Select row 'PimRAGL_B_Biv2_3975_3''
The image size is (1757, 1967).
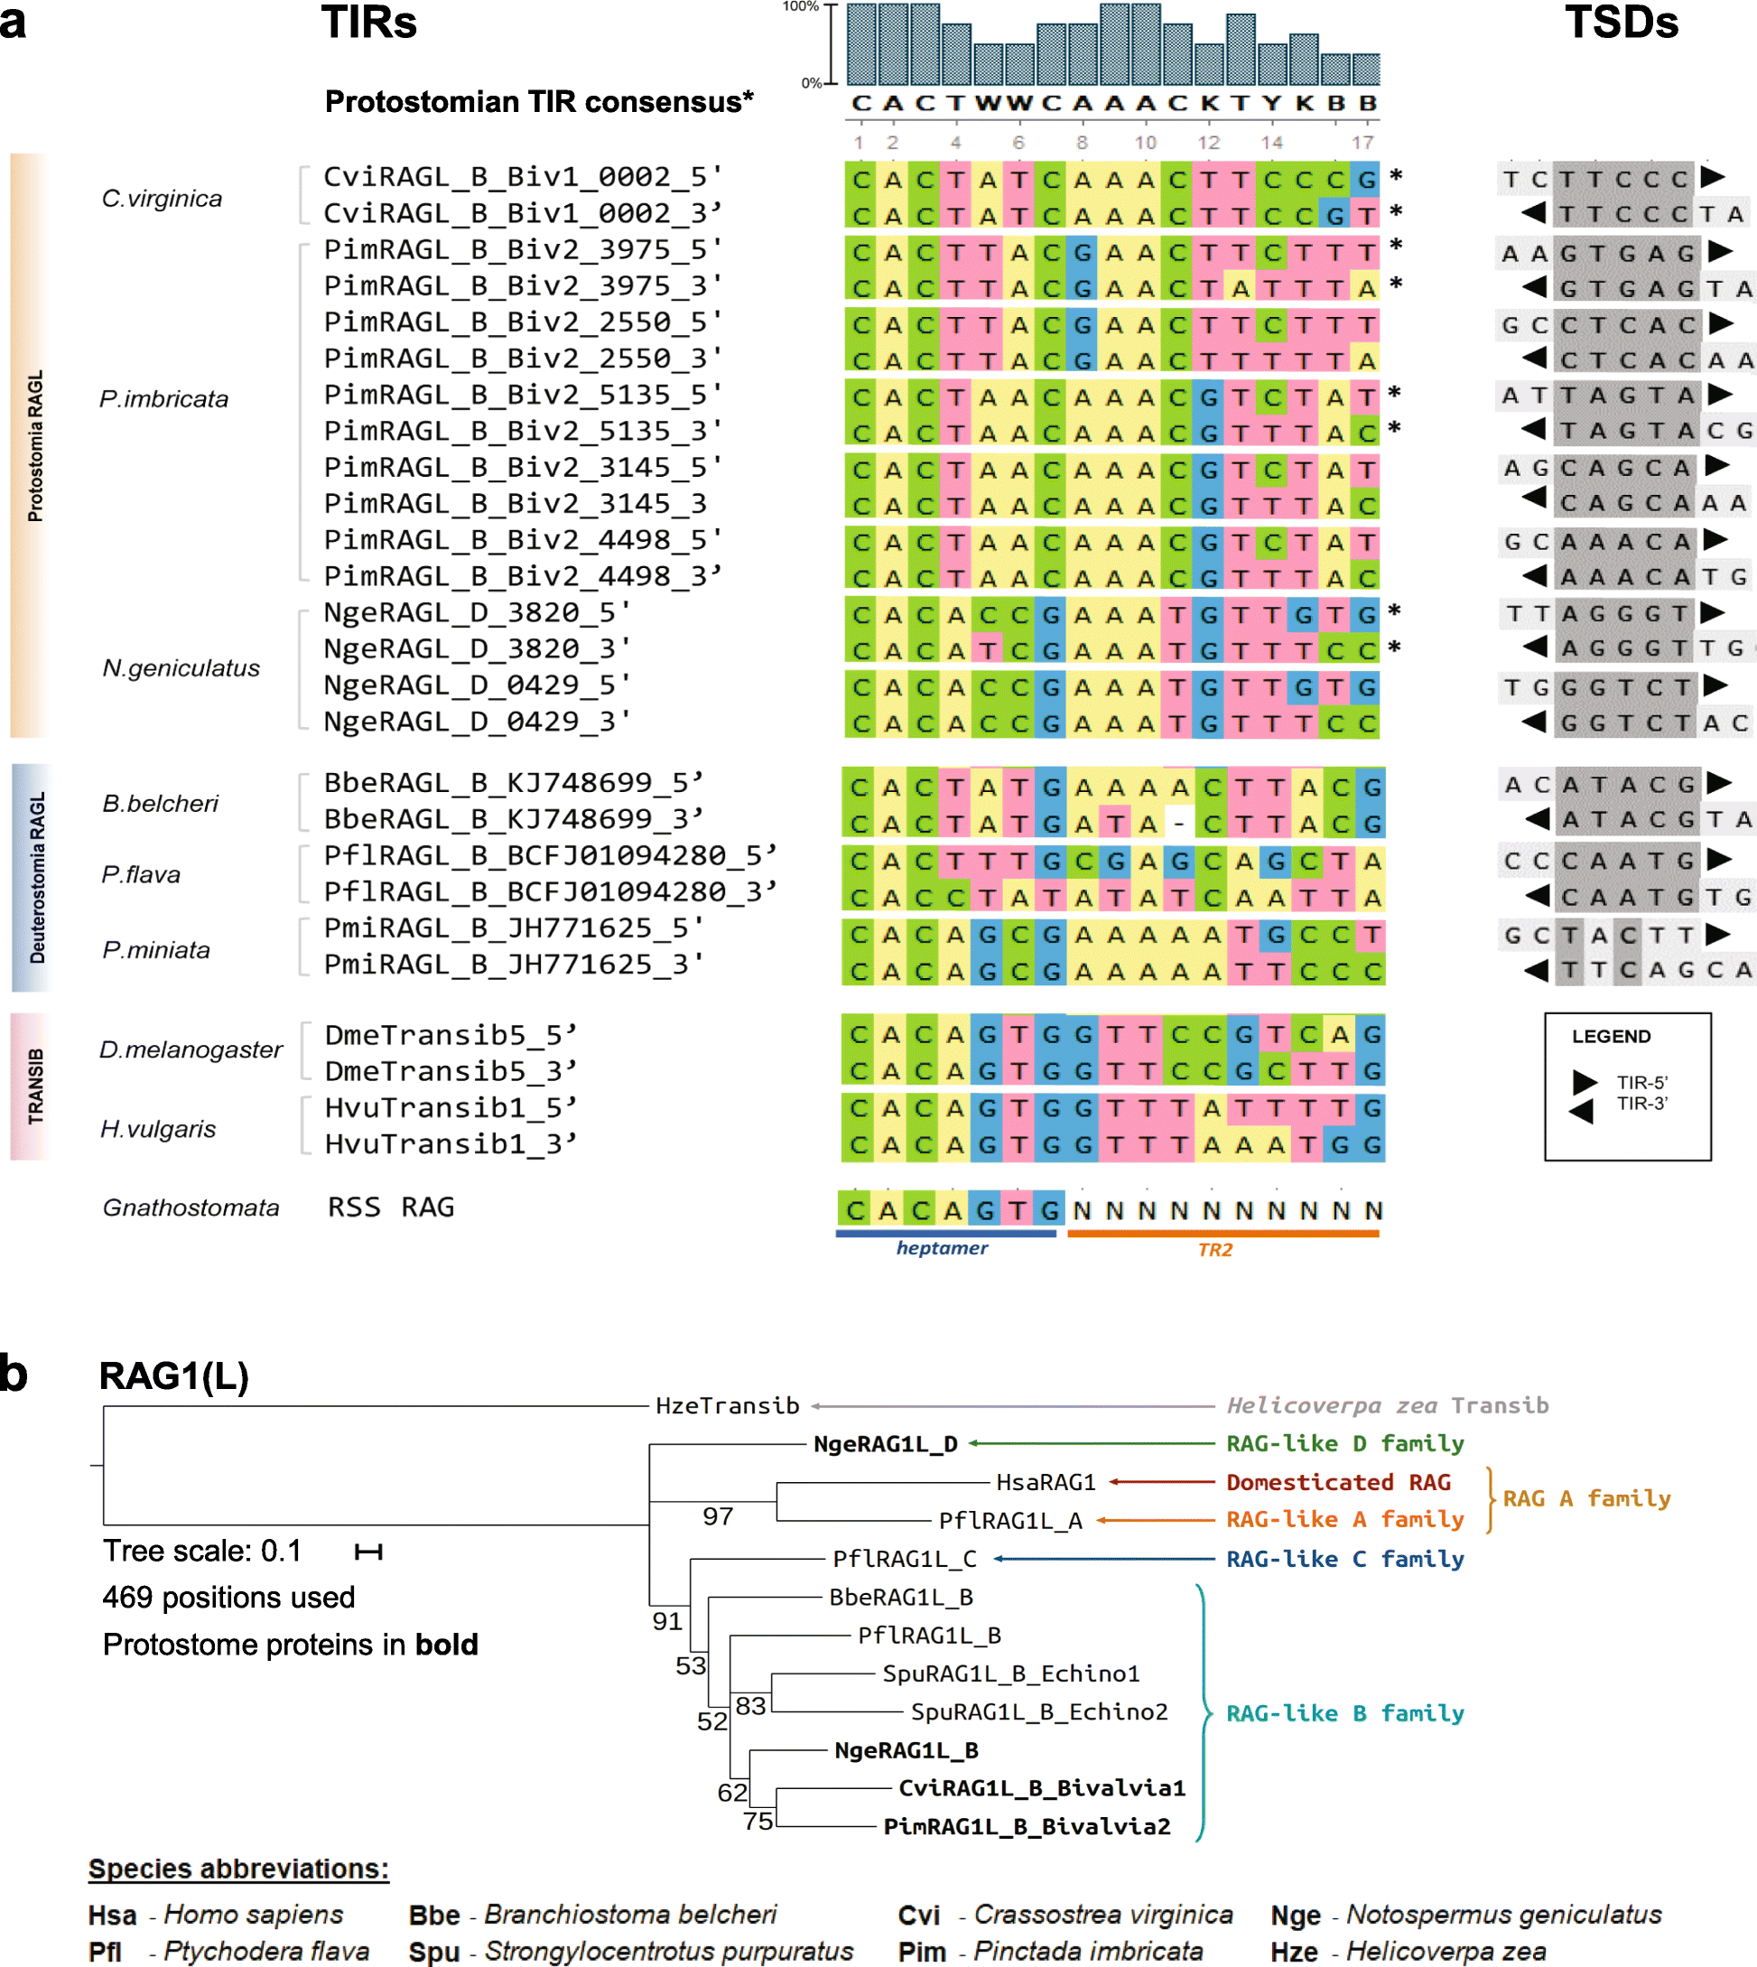tap(524, 285)
